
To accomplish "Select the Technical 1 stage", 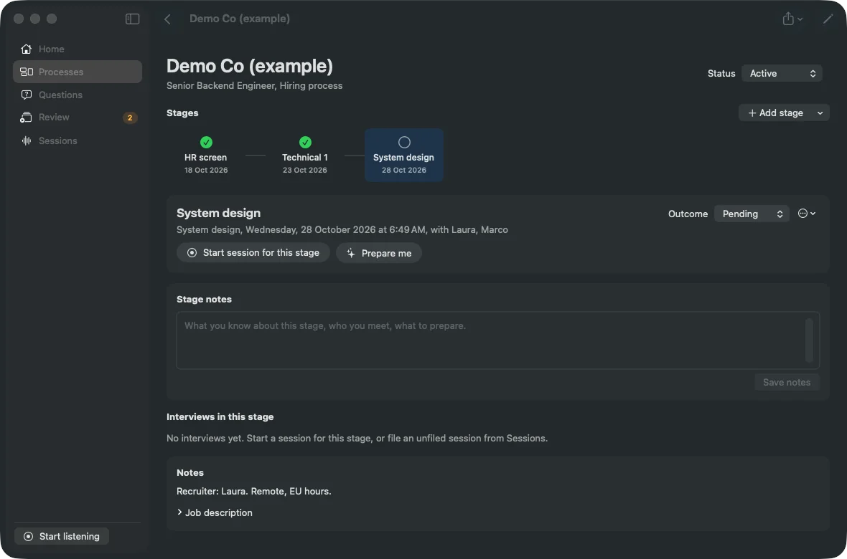I will point(304,156).
